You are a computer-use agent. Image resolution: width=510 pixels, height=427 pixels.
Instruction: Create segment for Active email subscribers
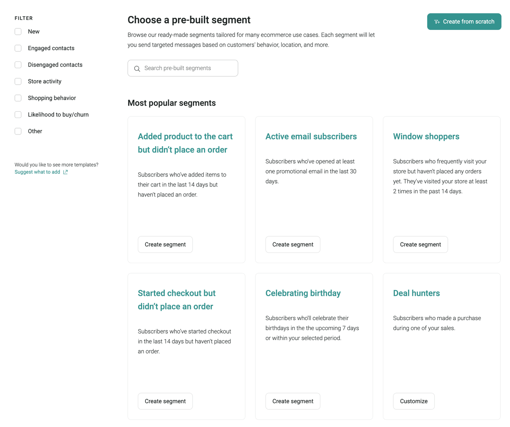[293, 244]
